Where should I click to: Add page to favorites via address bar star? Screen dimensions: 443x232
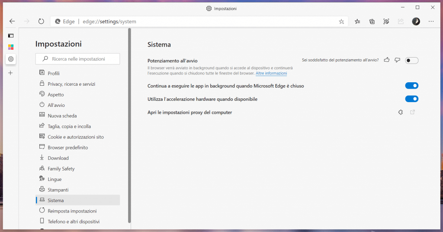(x=341, y=21)
